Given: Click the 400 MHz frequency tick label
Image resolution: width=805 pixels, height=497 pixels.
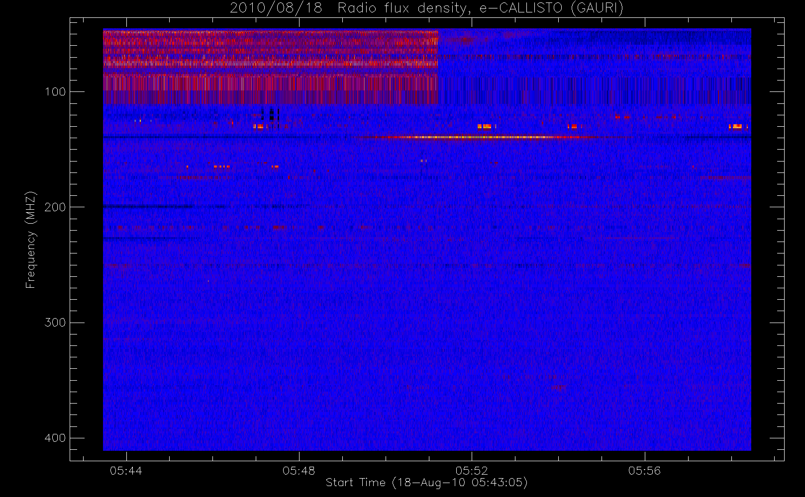Looking at the screenshot, I should click(x=55, y=438).
